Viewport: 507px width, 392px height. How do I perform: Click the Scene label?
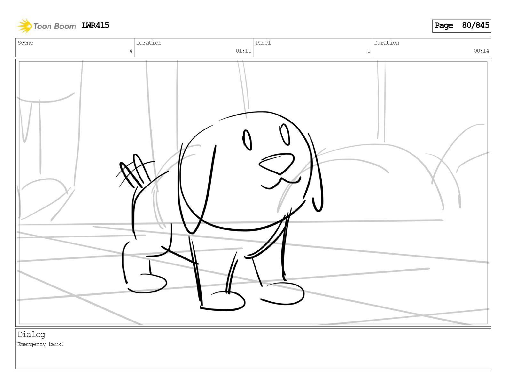(25, 43)
